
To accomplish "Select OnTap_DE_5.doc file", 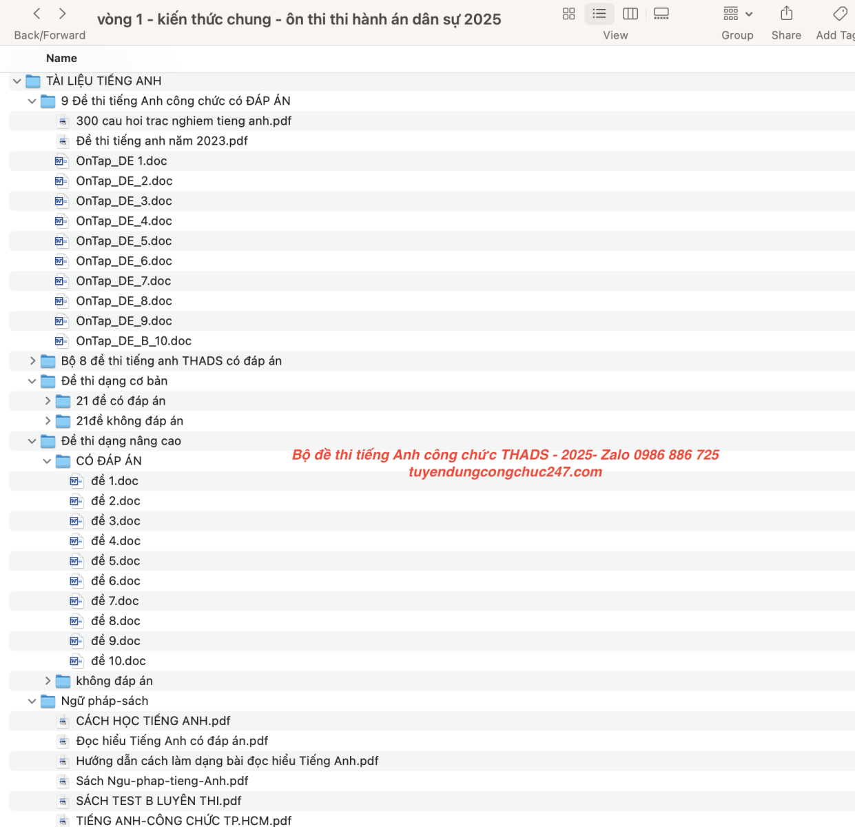I will (124, 241).
